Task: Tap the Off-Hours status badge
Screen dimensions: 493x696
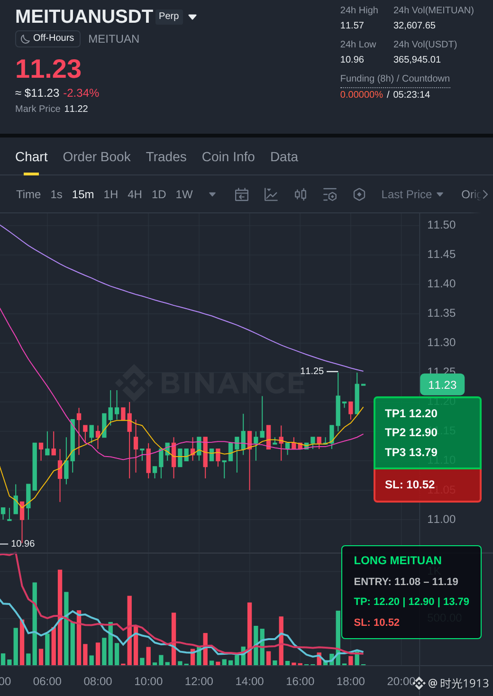Action: point(48,38)
